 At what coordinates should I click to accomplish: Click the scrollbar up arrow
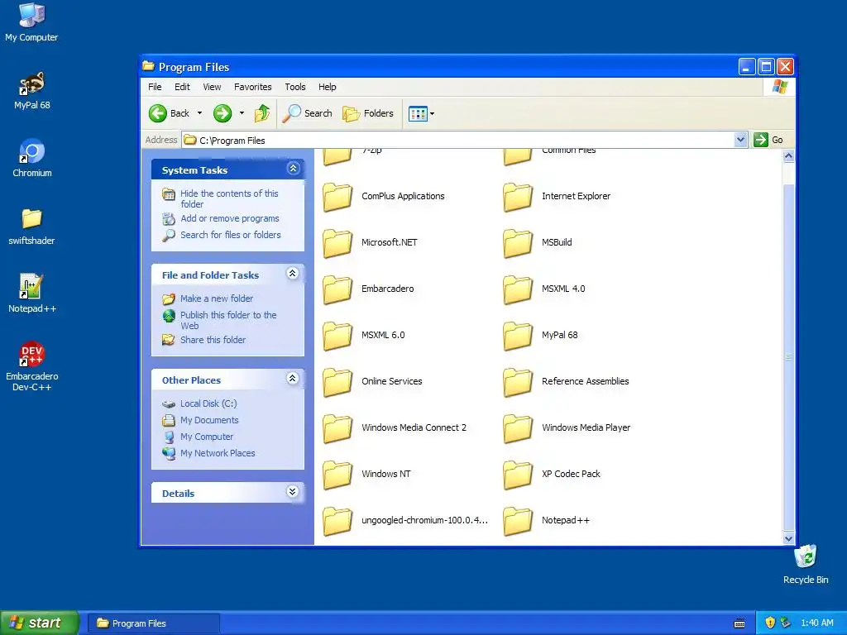point(788,156)
